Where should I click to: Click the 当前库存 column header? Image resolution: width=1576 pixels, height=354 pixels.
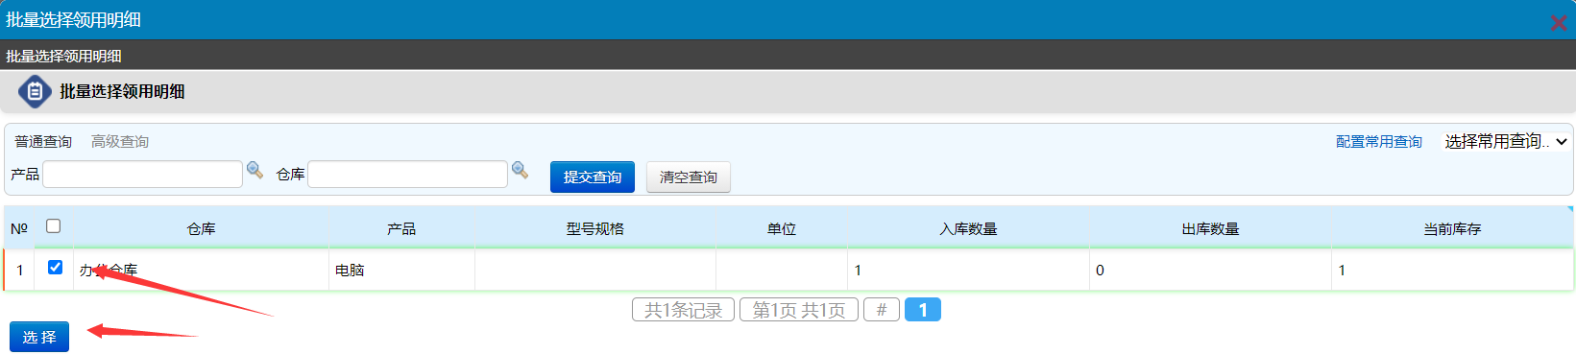click(x=1452, y=228)
